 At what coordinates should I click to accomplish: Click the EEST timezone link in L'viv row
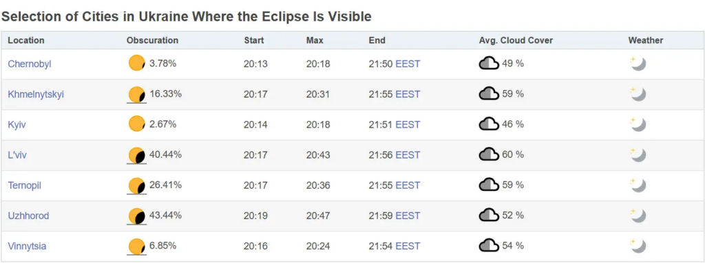pyautogui.click(x=408, y=155)
